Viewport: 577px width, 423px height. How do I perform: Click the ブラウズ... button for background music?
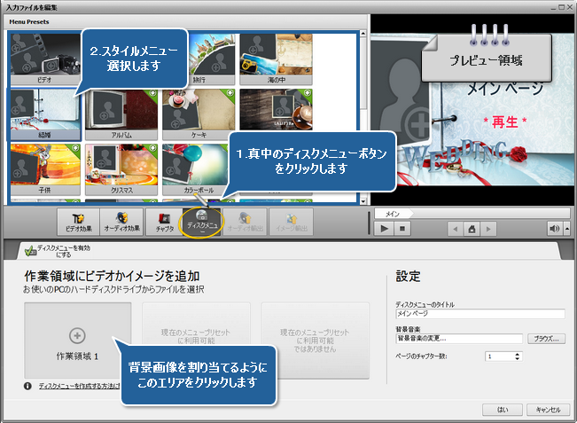547,339
